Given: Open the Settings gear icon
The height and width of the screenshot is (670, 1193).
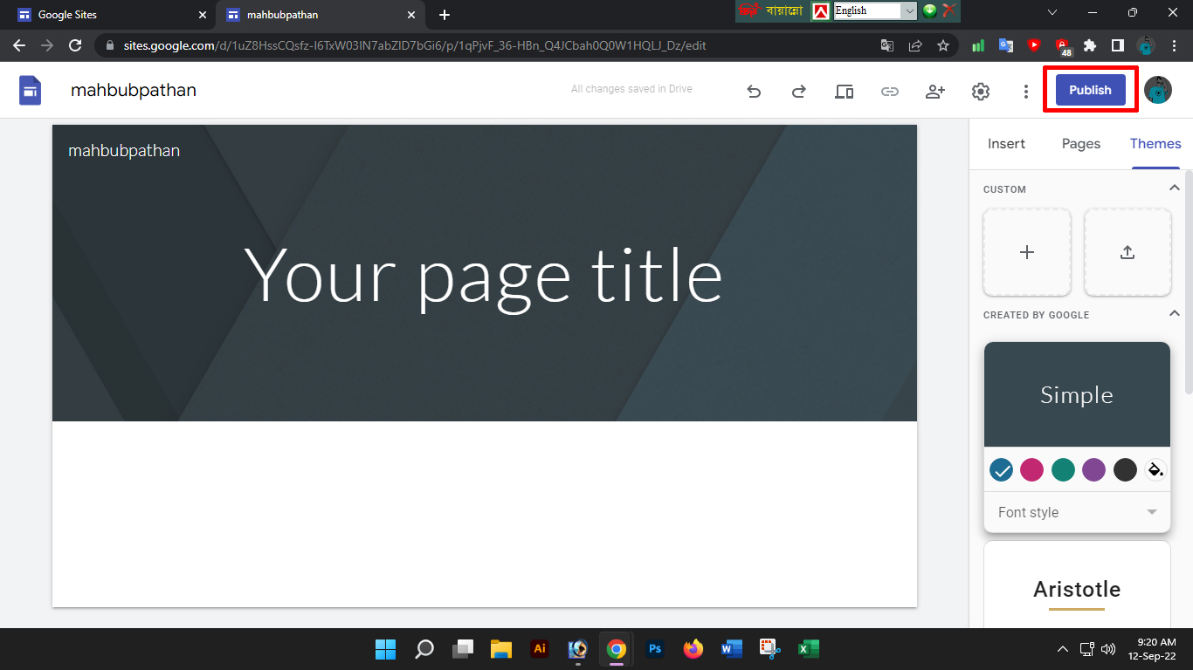Looking at the screenshot, I should [981, 92].
